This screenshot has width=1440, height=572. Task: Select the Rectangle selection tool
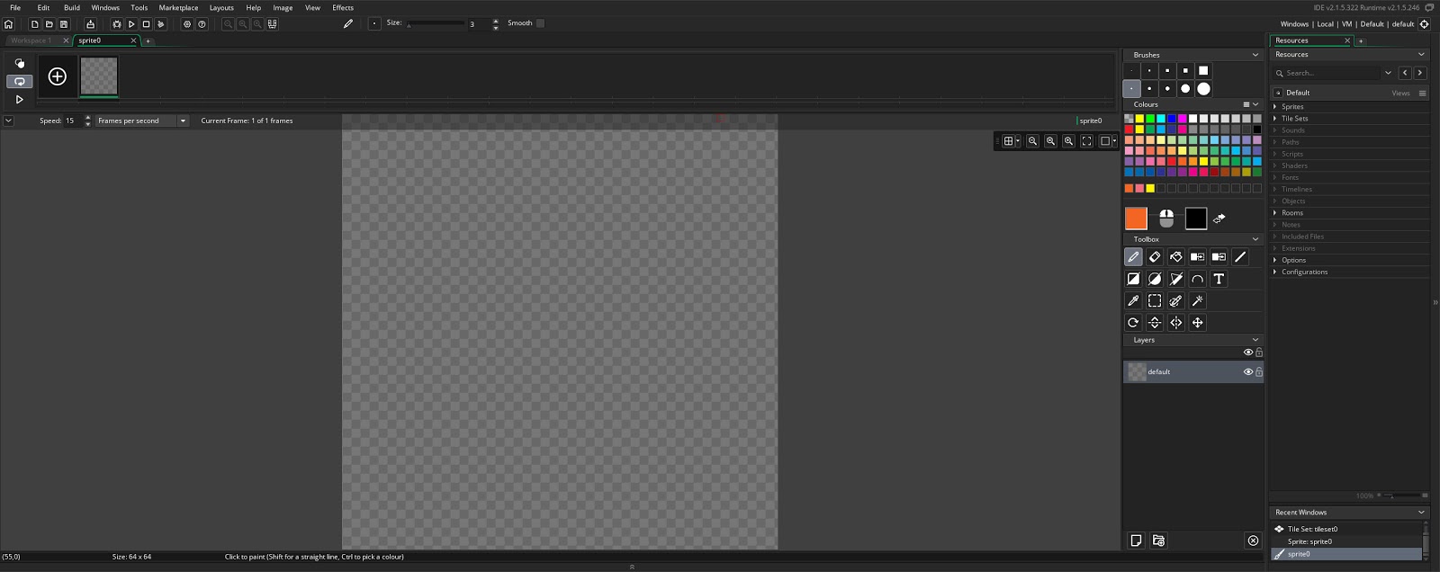(x=1155, y=300)
